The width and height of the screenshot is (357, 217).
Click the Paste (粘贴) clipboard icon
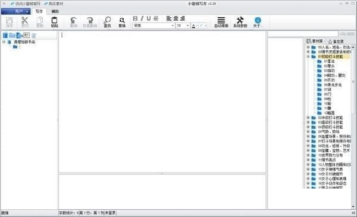[54, 23]
